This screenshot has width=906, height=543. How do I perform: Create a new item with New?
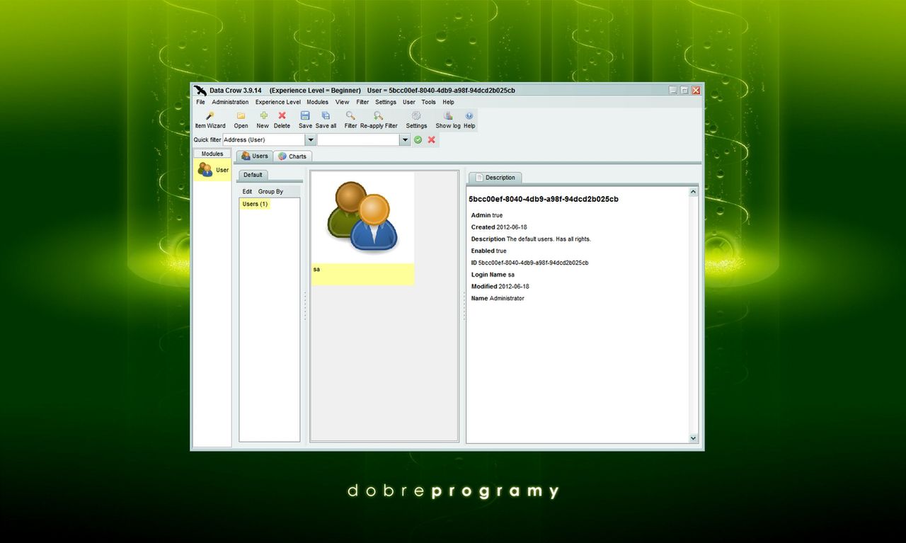pos(263,120)
